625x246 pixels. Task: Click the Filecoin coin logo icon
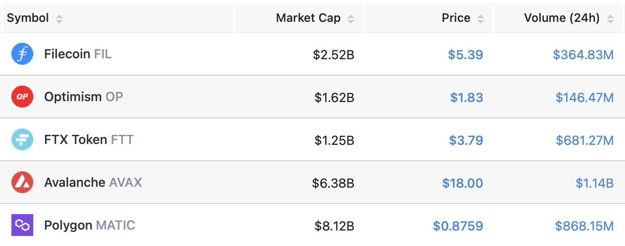coord(22,54)
